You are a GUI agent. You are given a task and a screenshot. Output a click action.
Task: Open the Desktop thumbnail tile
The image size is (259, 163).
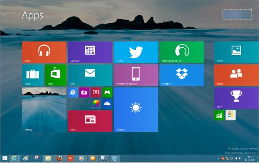[x=44, y=109]
